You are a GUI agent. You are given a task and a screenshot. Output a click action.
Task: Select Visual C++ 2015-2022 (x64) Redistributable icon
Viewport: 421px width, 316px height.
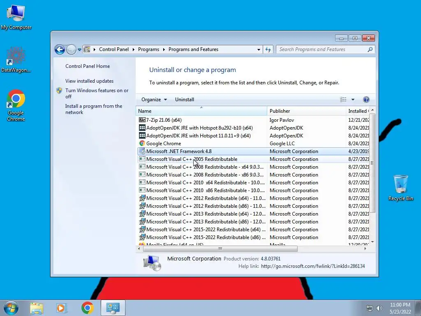142,230
